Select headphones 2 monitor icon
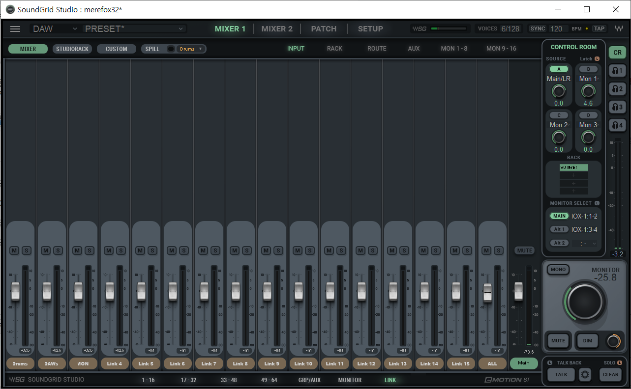631x389 pixels. click(617, 89)
